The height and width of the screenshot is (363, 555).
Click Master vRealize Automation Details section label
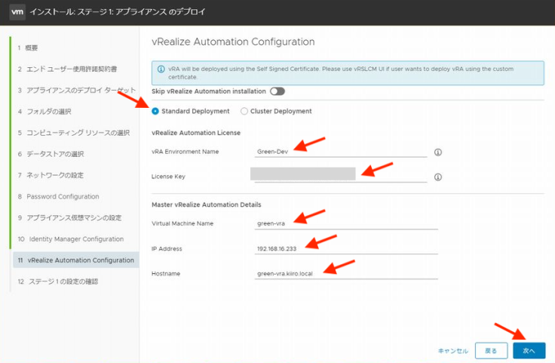pyautogui.click(x=207, y=205)
